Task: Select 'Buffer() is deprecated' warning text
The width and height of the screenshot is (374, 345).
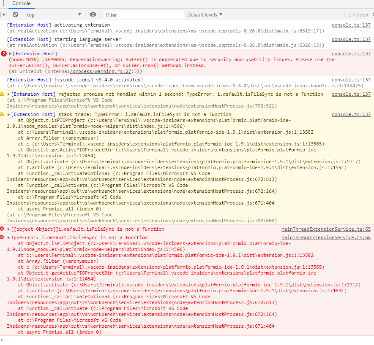Action: point(156,59)
